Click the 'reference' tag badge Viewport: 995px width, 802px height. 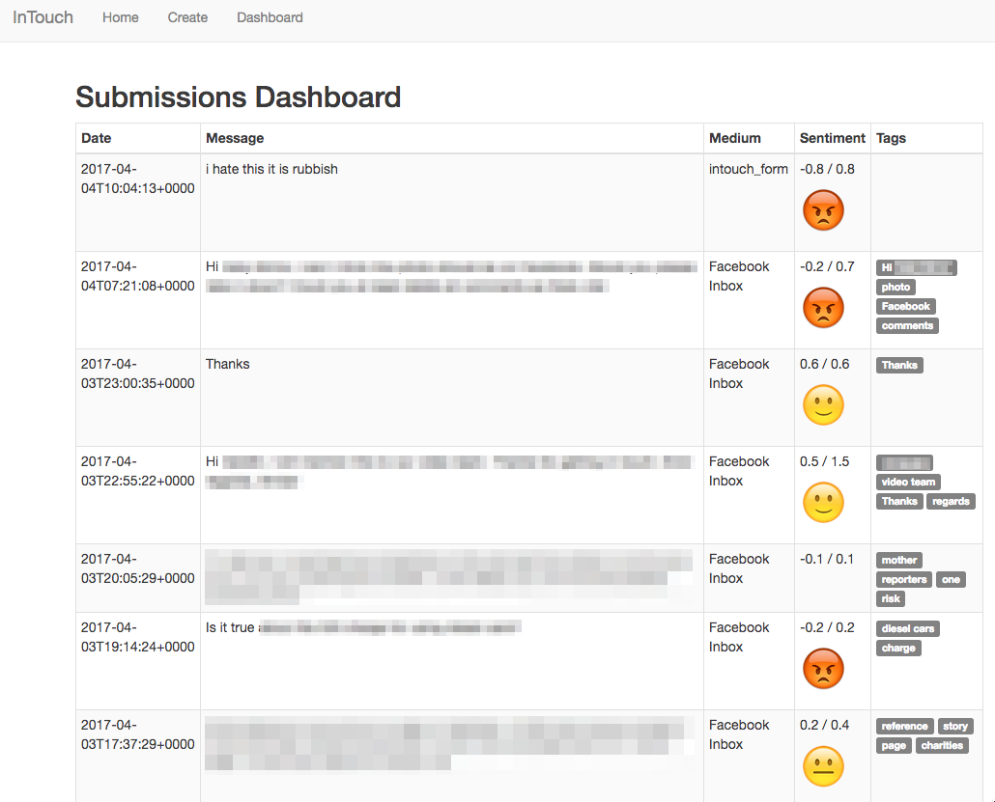click(904, 727)
